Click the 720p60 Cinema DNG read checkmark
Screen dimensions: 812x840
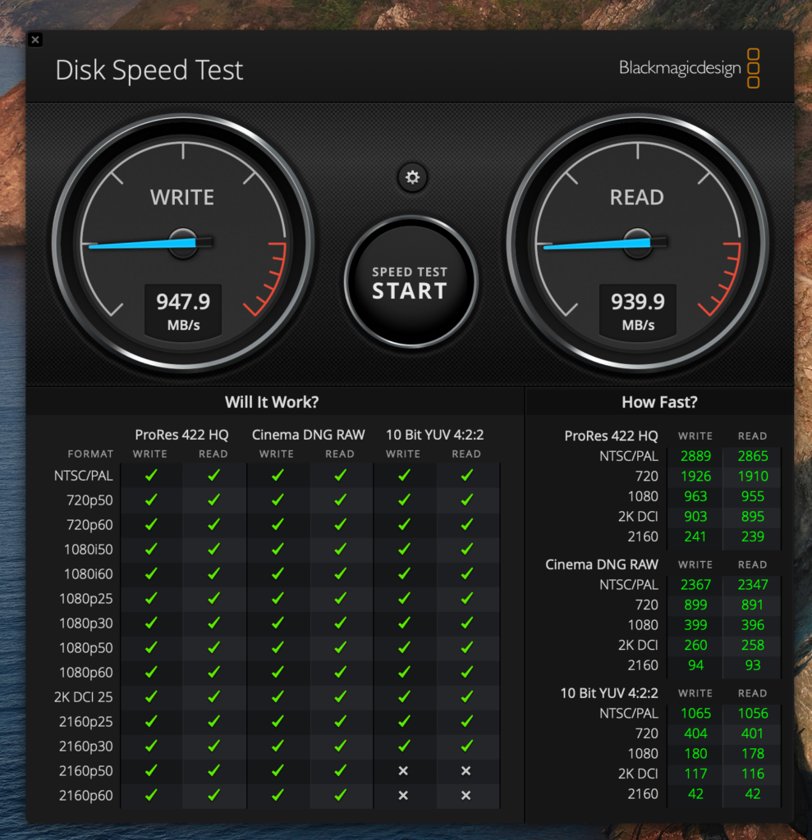340,524
